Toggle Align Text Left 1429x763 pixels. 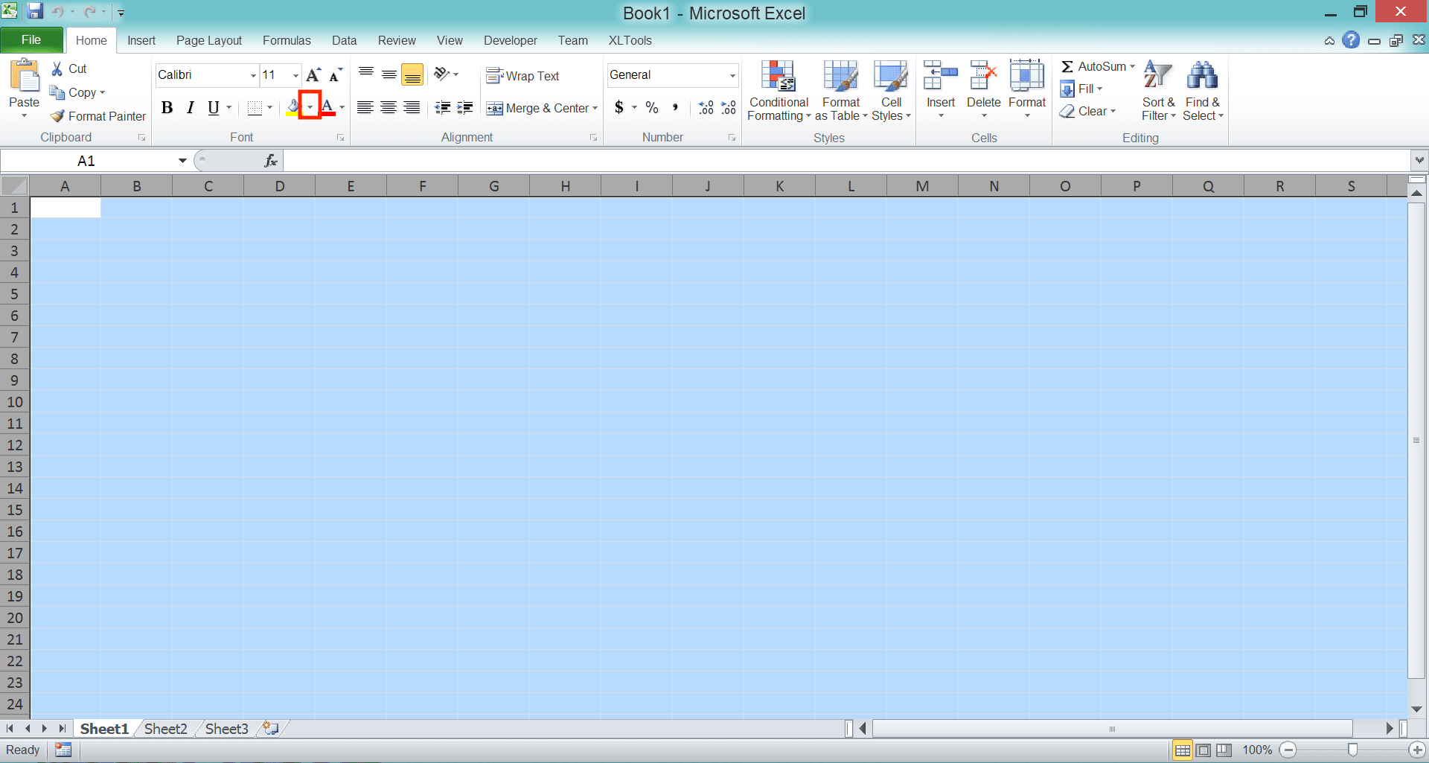tap(365, 108)
